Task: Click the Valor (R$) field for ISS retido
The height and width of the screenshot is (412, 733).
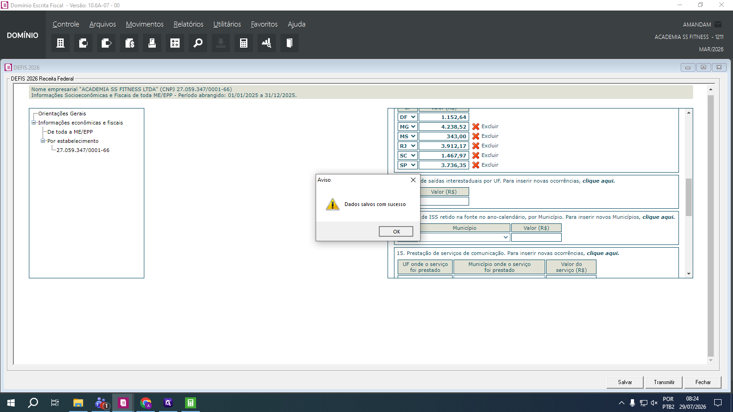Action: (536, 238)
